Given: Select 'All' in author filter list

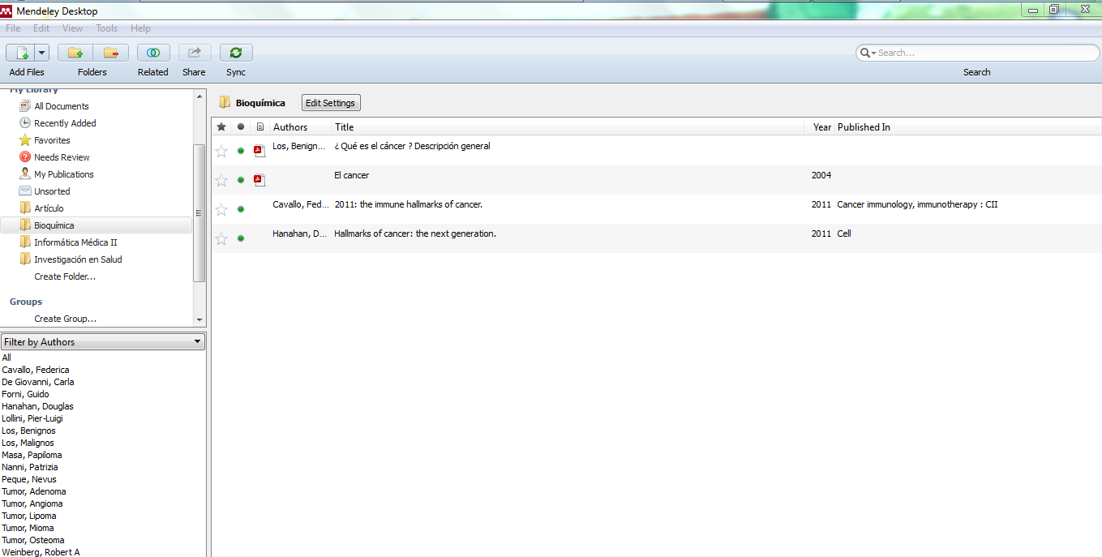Looking at the screenshot, I should tap(6, 358).
